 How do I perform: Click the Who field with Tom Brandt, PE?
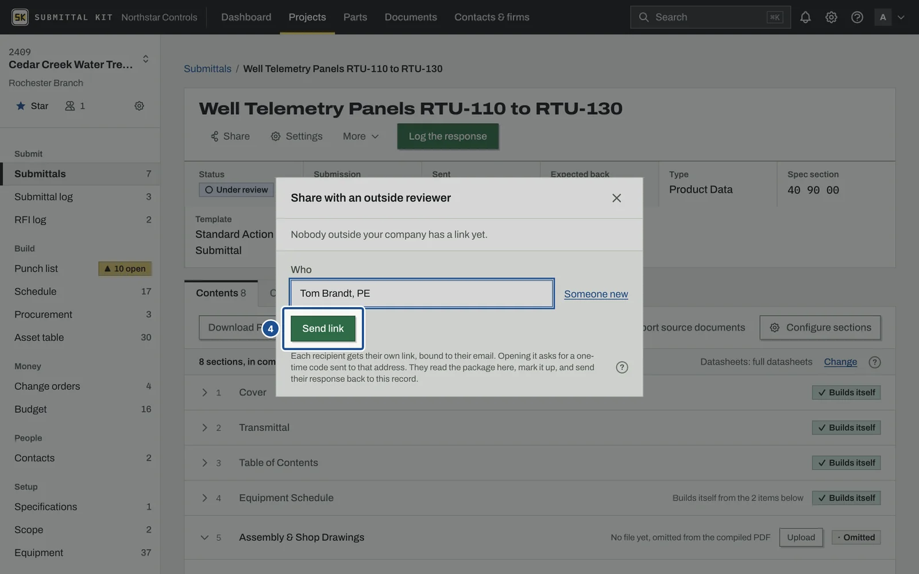click(422, 293)
